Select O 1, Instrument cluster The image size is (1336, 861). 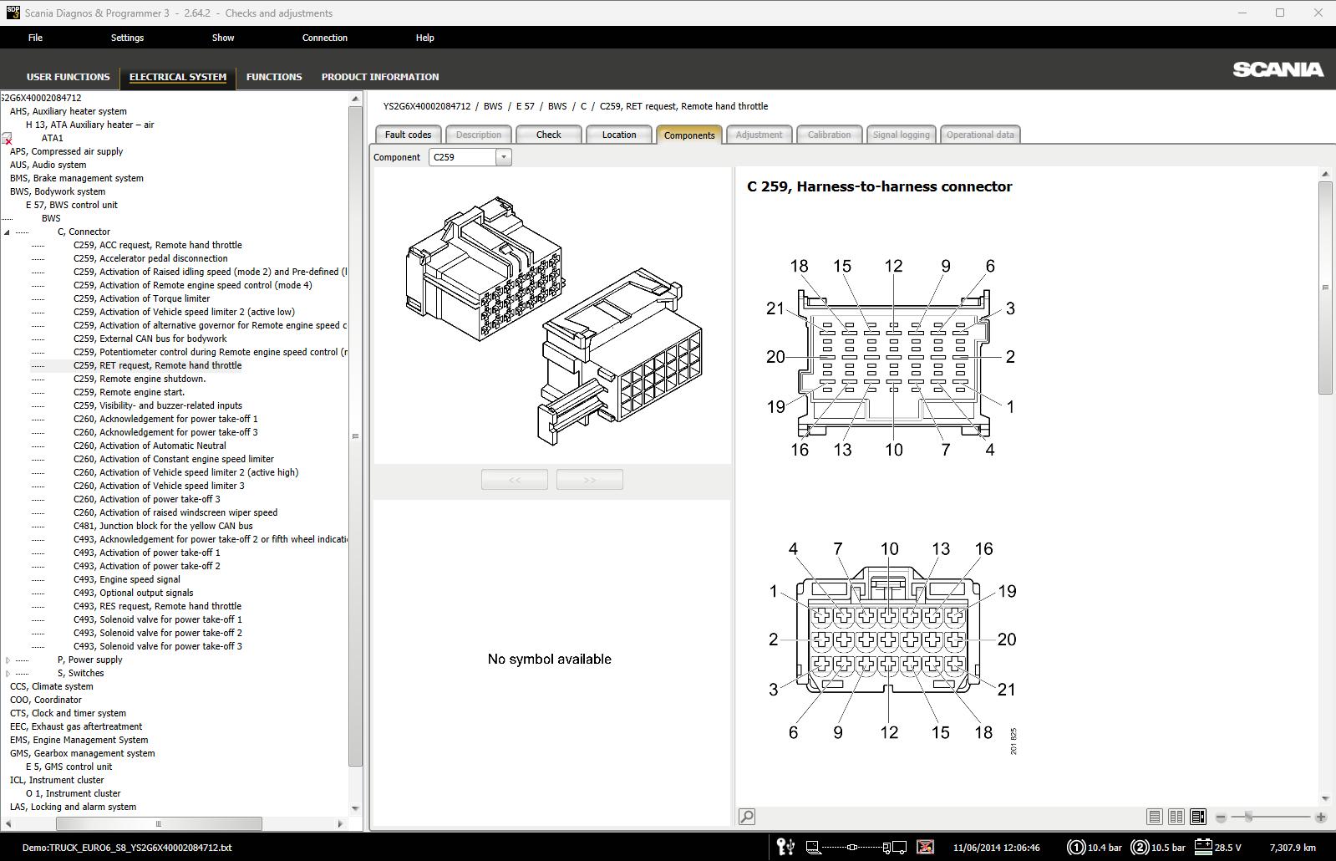click(74, 794)
